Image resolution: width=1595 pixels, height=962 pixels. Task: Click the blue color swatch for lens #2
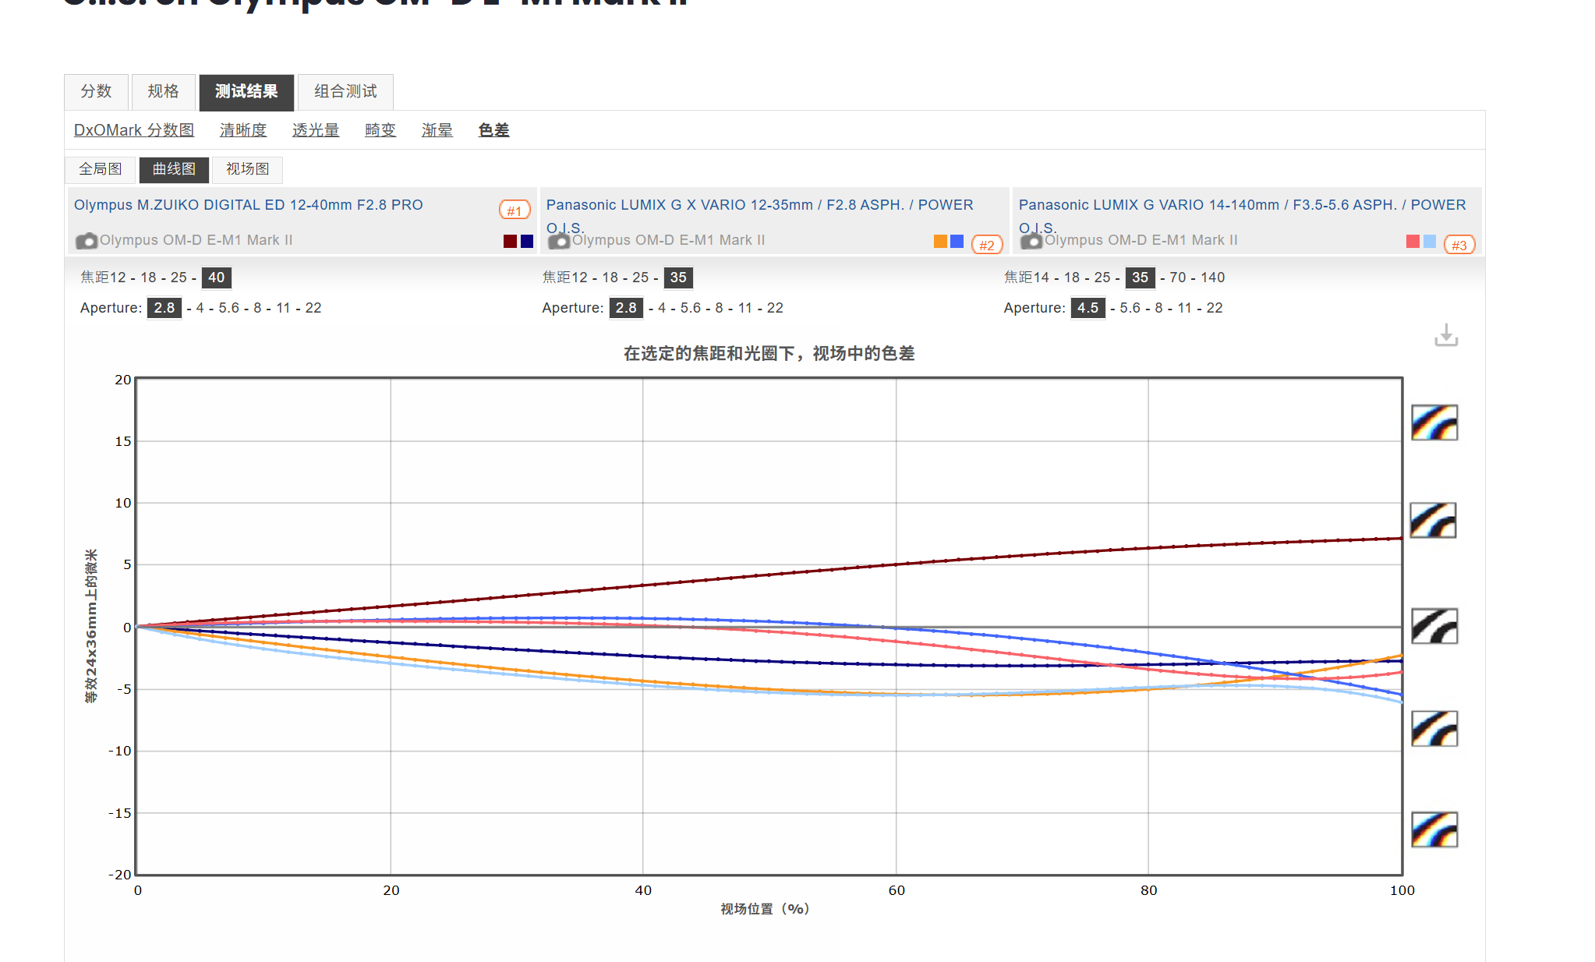(957, 242)
